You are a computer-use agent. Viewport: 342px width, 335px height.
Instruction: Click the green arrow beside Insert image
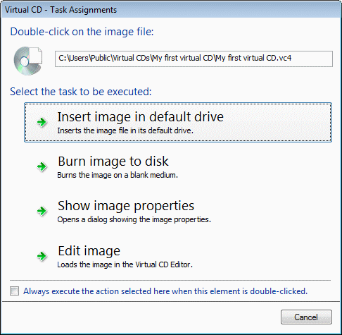point(42,122)
